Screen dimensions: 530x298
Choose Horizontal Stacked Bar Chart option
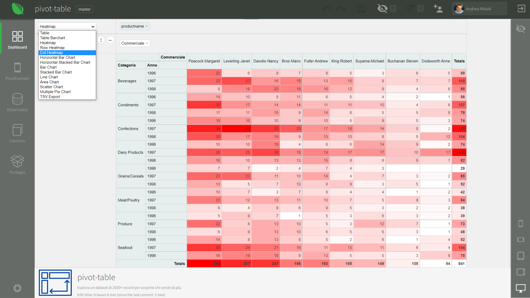pyautogui.click(x=67, y=62)
